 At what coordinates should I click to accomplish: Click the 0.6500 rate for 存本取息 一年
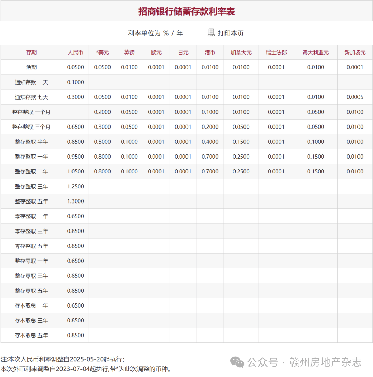point(76,306)
